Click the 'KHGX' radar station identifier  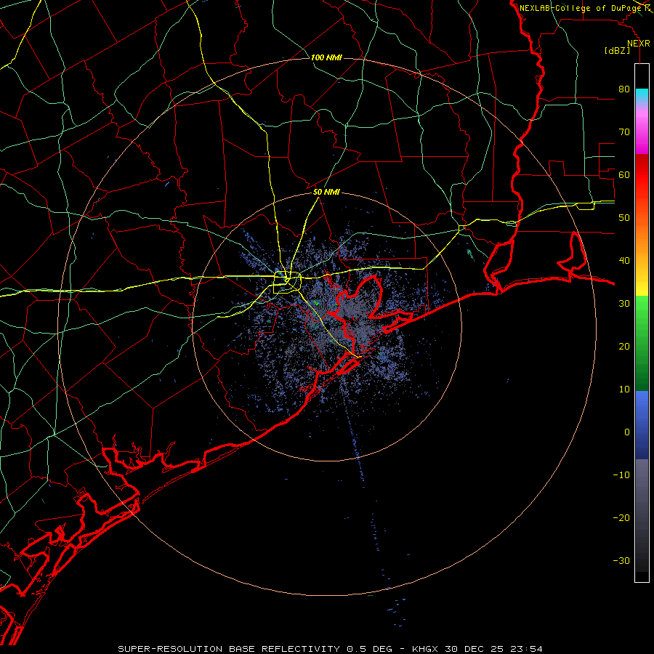click(x=426, y=649)
